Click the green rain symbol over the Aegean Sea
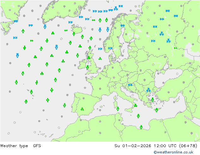200x155 pixels. (x=152, y=100)
